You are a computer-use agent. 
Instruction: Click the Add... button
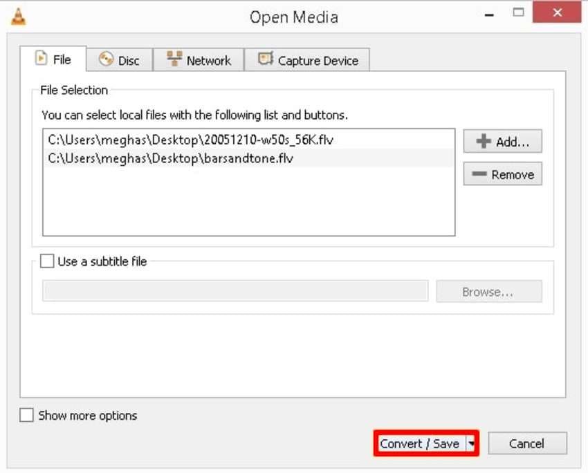[502, 141]
